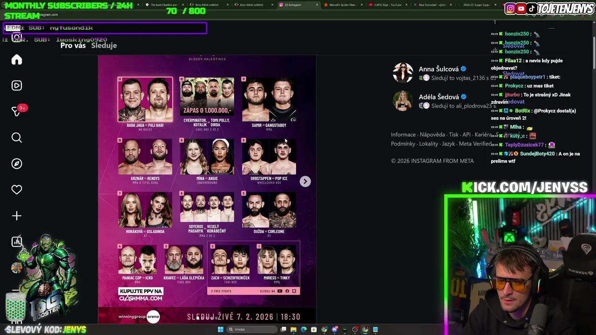Open the Podmínky footer link

point(403,144)
